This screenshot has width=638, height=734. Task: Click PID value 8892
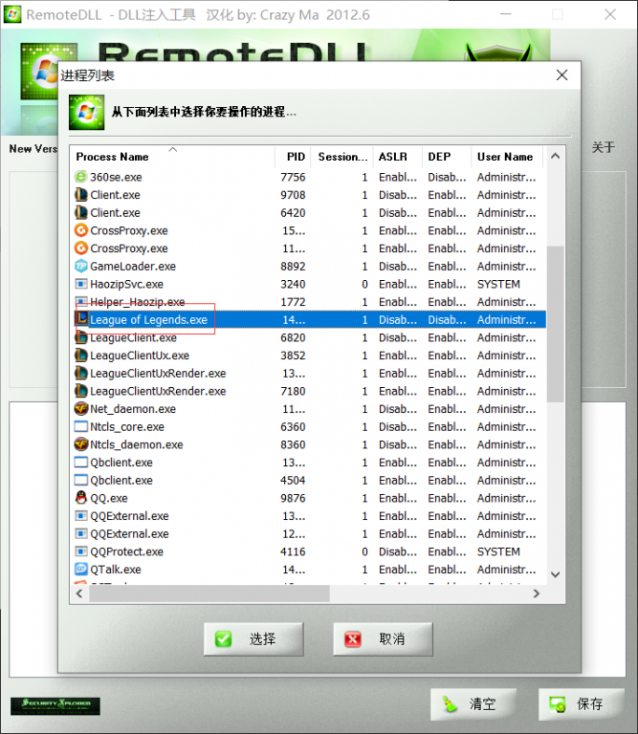pyautogui.click(x=293, y=266)
